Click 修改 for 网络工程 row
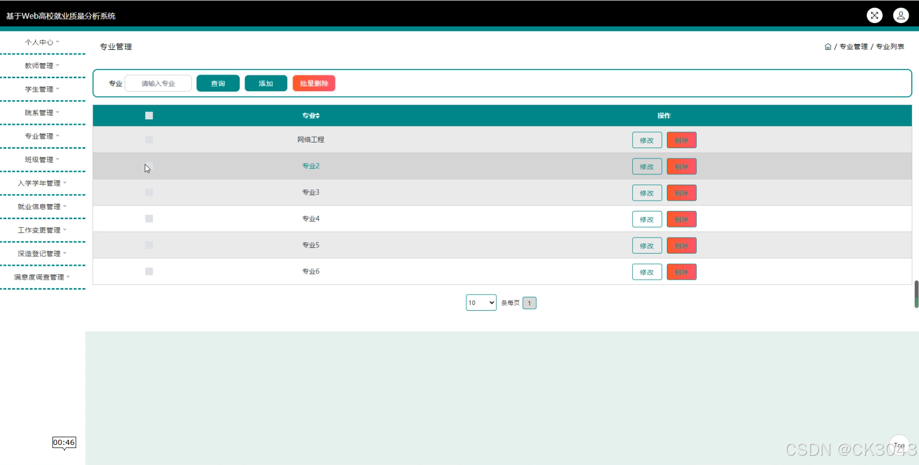 coord(647,140)
